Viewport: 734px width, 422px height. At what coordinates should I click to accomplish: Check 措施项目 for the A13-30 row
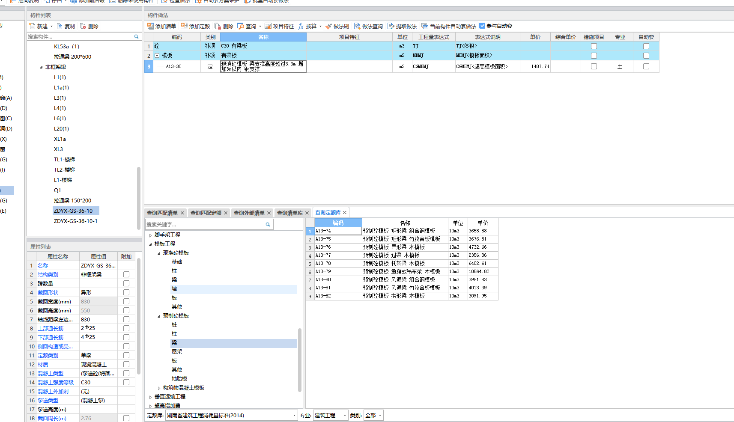click(594, 66)
